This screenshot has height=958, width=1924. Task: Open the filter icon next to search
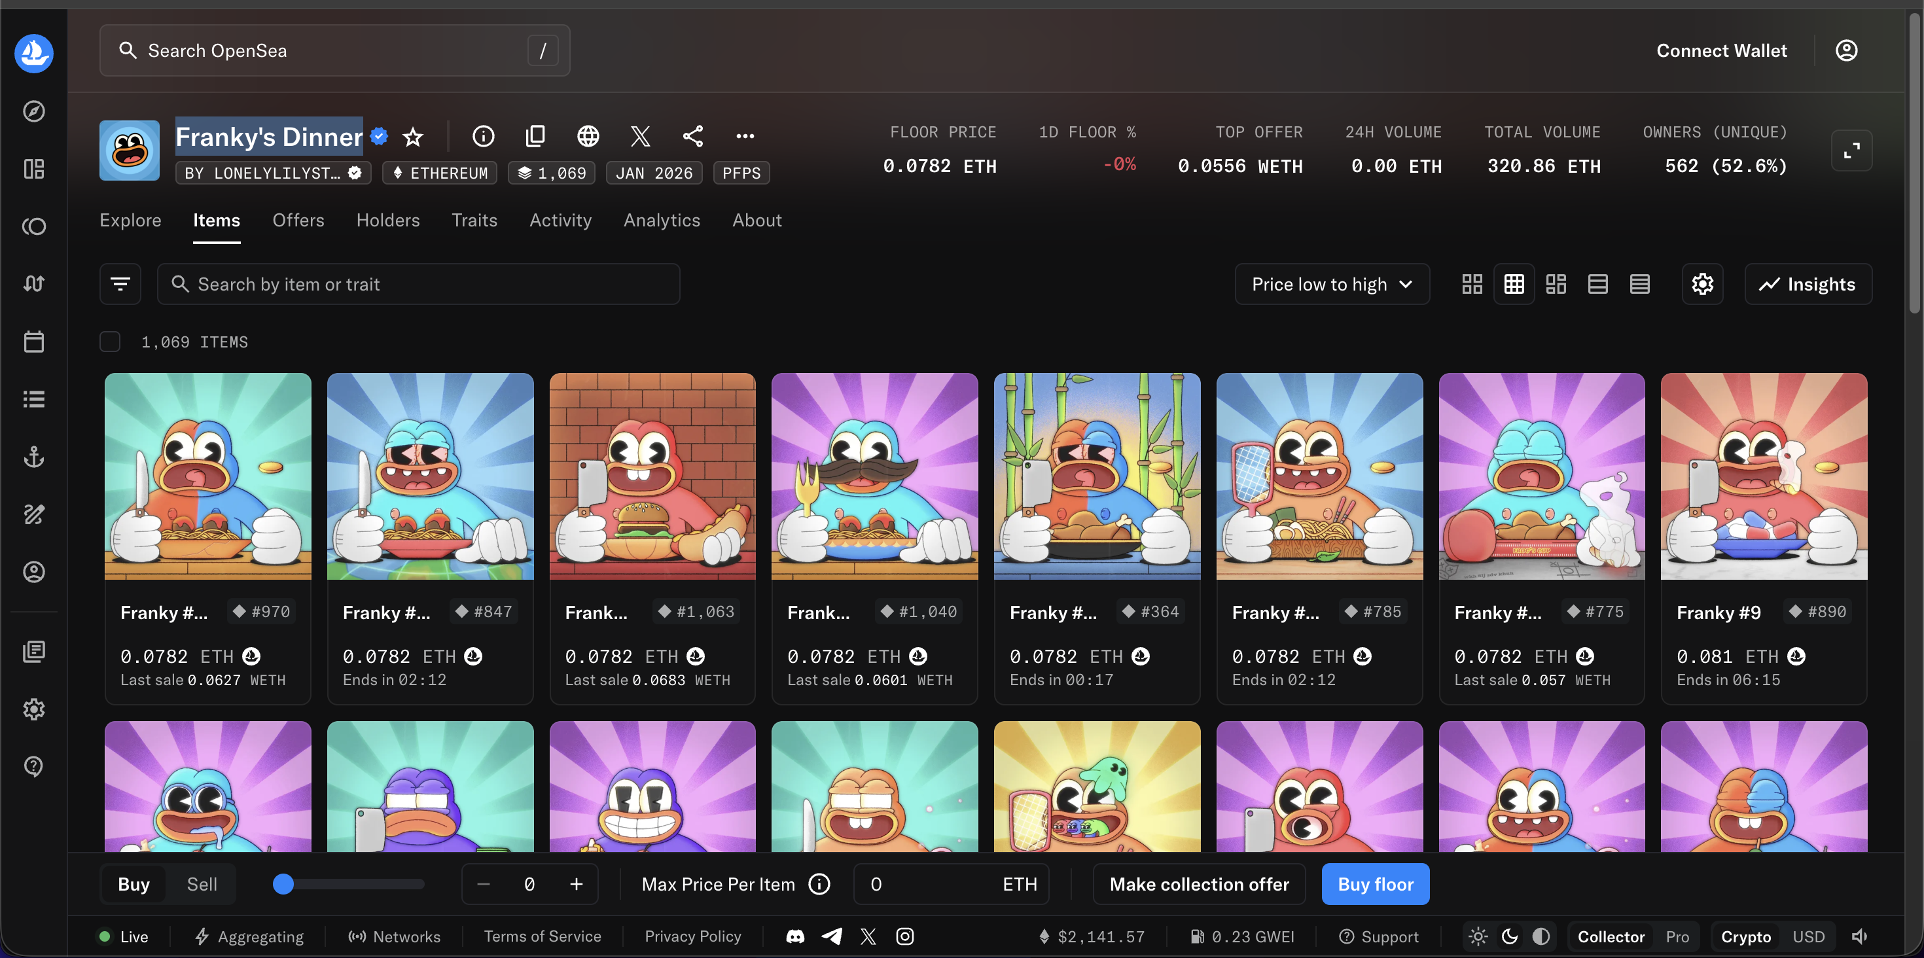tap(120, 284)
